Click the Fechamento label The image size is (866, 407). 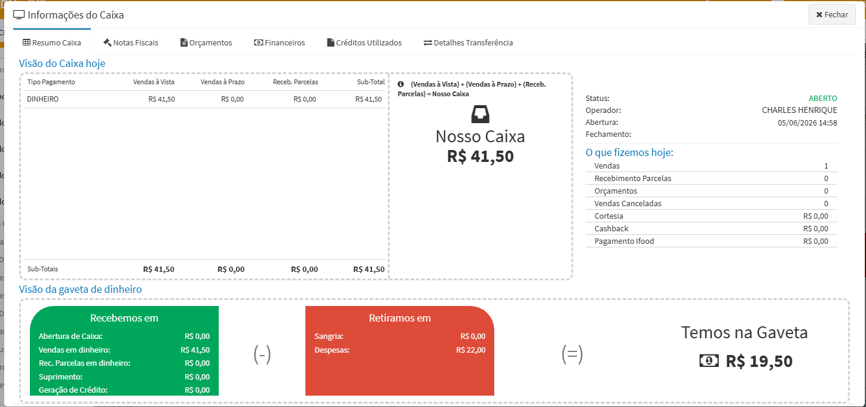(608, 134)
